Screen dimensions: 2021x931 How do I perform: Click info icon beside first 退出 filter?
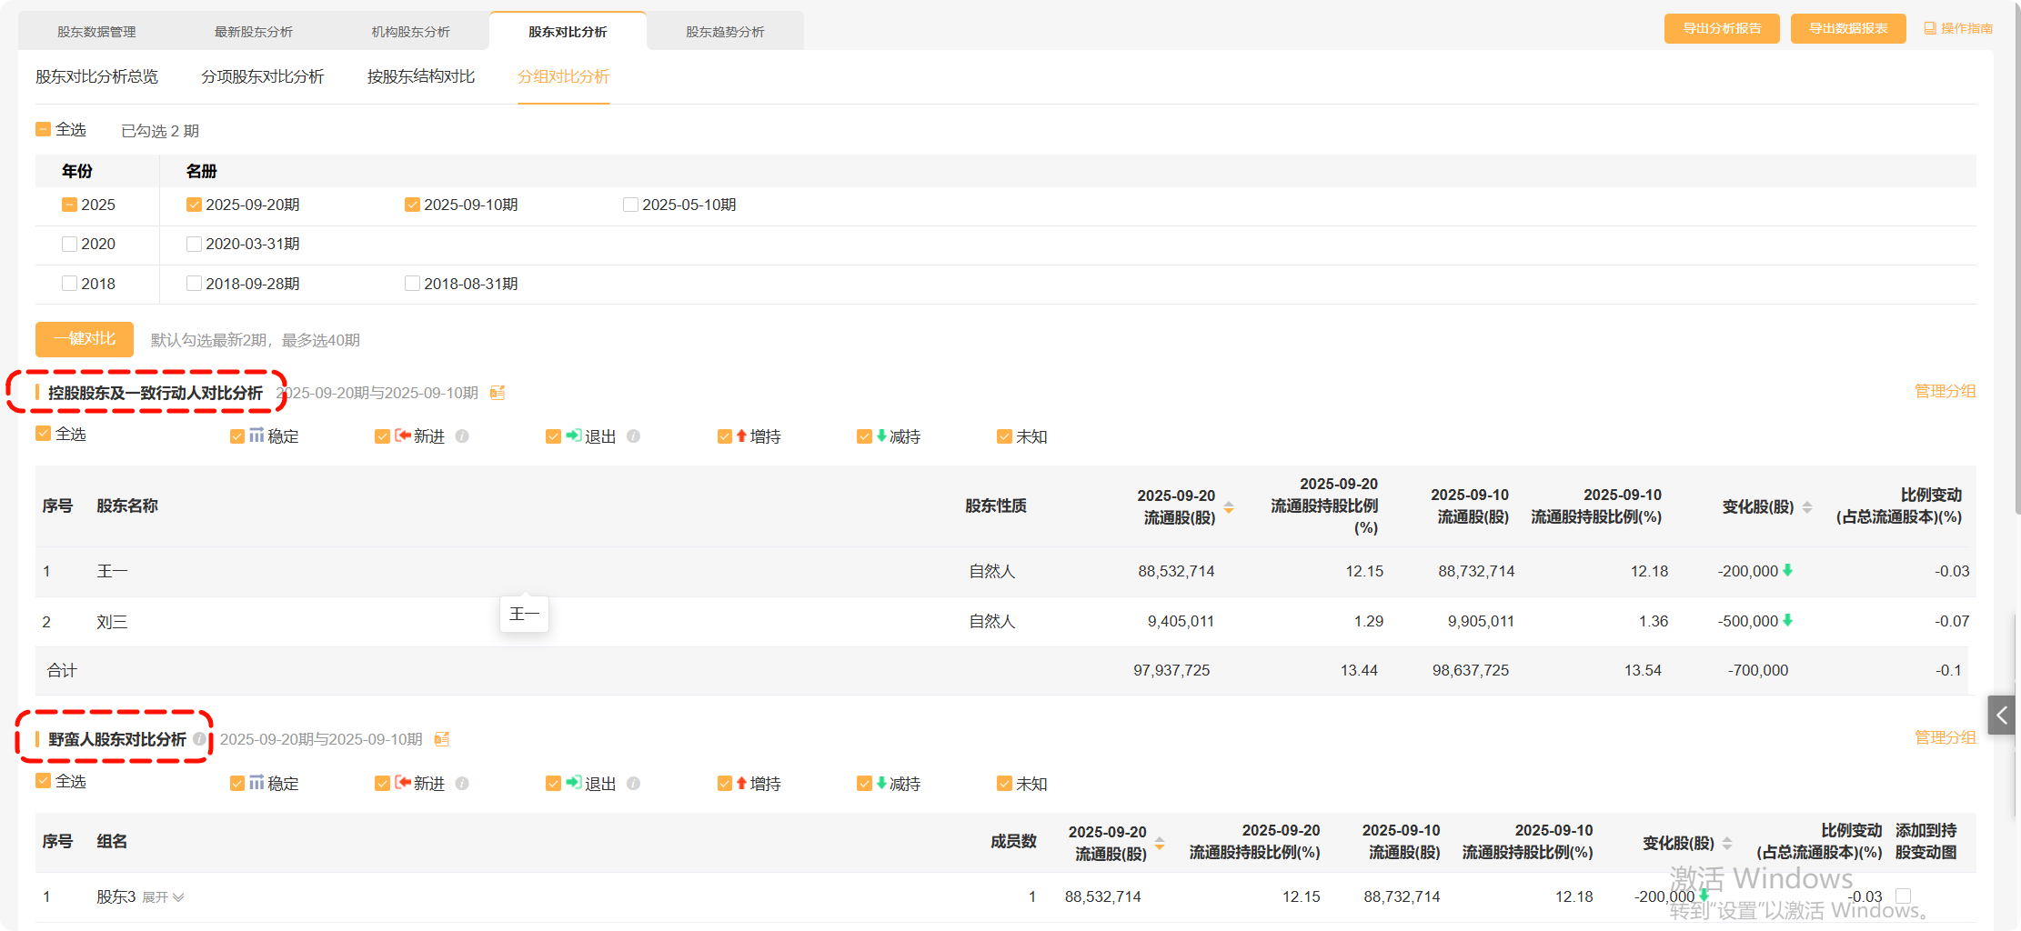click(634, 436)
